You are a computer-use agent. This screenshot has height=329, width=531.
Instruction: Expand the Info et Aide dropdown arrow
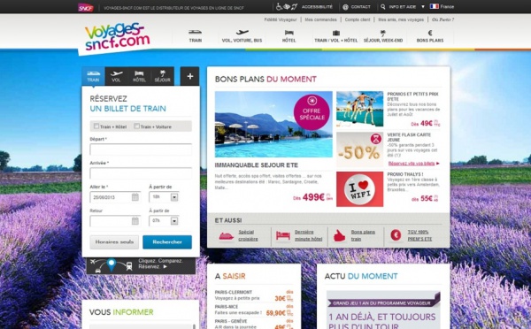(423, 7)
